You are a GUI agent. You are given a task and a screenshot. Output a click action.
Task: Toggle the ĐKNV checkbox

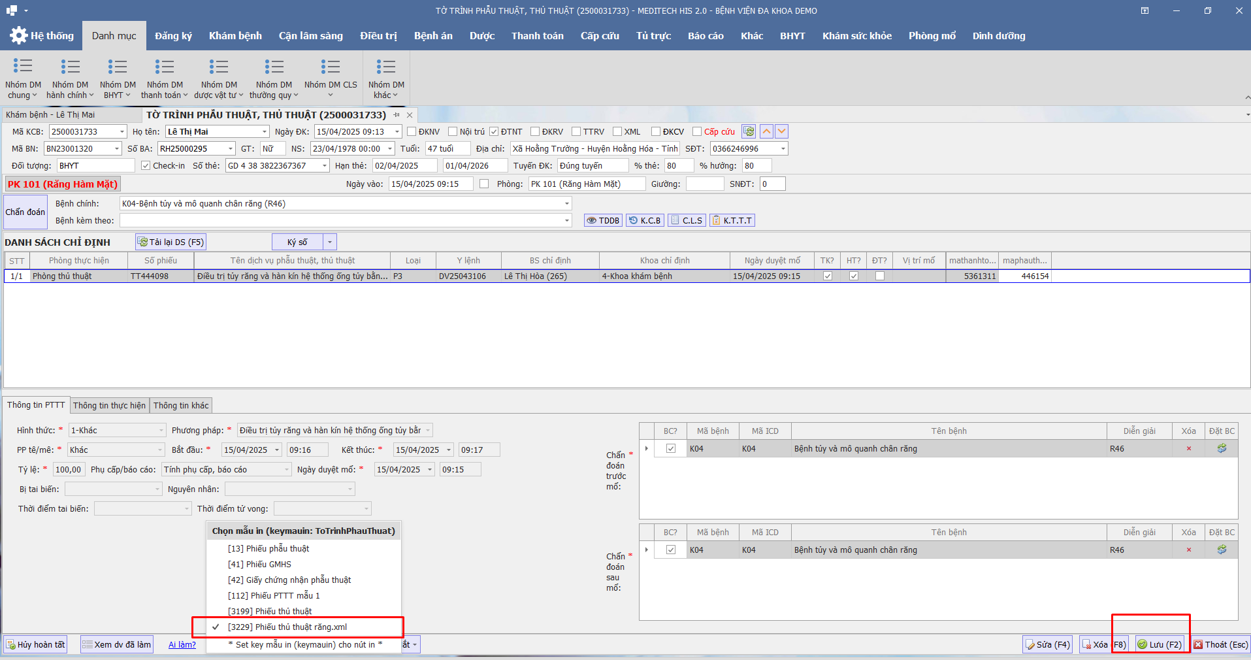pos(412,132)
